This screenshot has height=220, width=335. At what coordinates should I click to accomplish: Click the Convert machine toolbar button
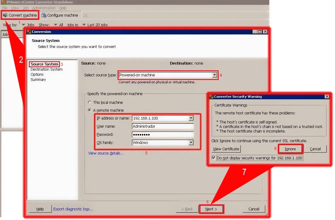pos(20,15)
